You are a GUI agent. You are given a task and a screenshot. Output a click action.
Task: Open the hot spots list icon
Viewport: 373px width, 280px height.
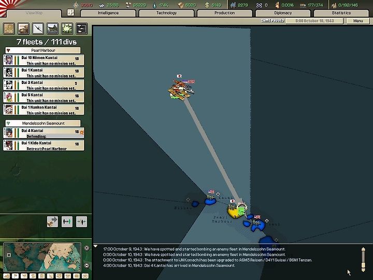click(82, 29)
